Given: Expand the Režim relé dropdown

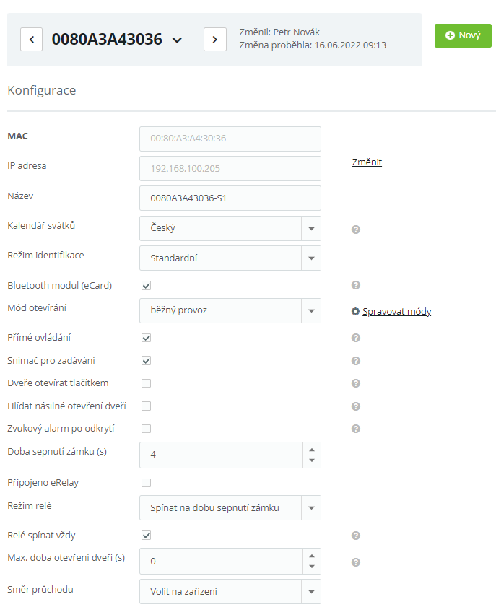Looking at the screenshot, I should 311,508.
